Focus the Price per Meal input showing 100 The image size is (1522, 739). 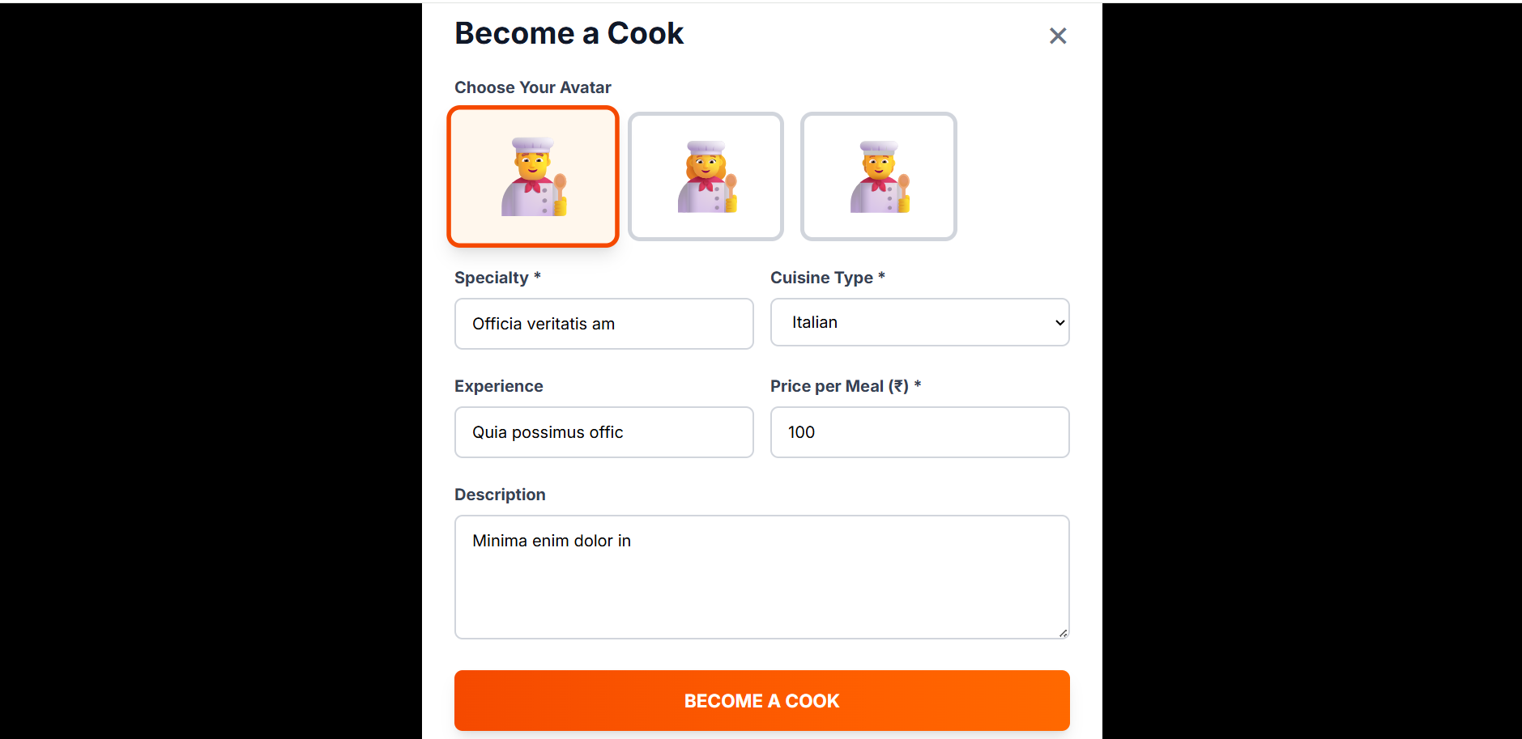(x=919, y=432)
